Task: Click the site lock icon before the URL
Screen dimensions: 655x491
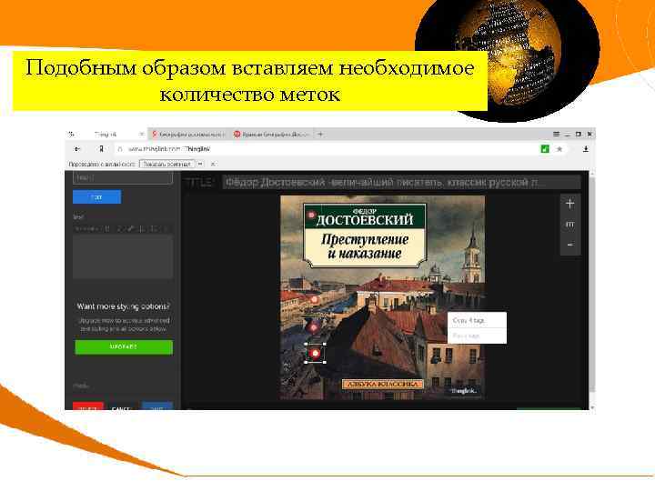Action: [x=120, y=149]
